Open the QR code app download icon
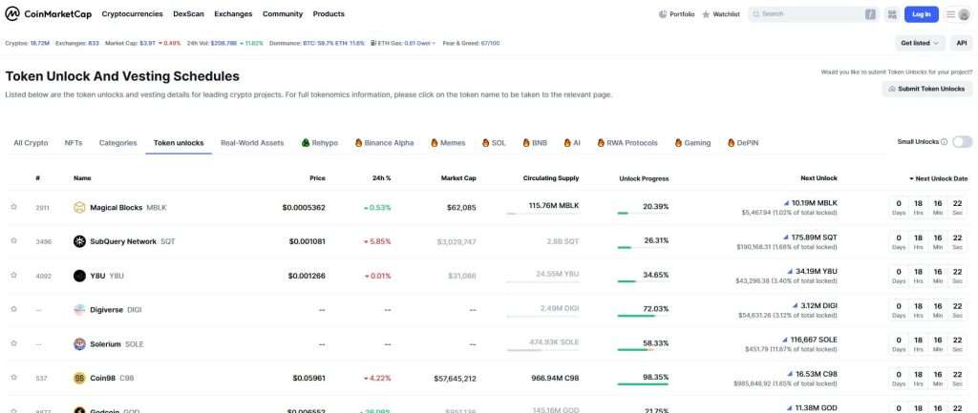This screenshot has width=978, height=413. [x=891, y=14]
